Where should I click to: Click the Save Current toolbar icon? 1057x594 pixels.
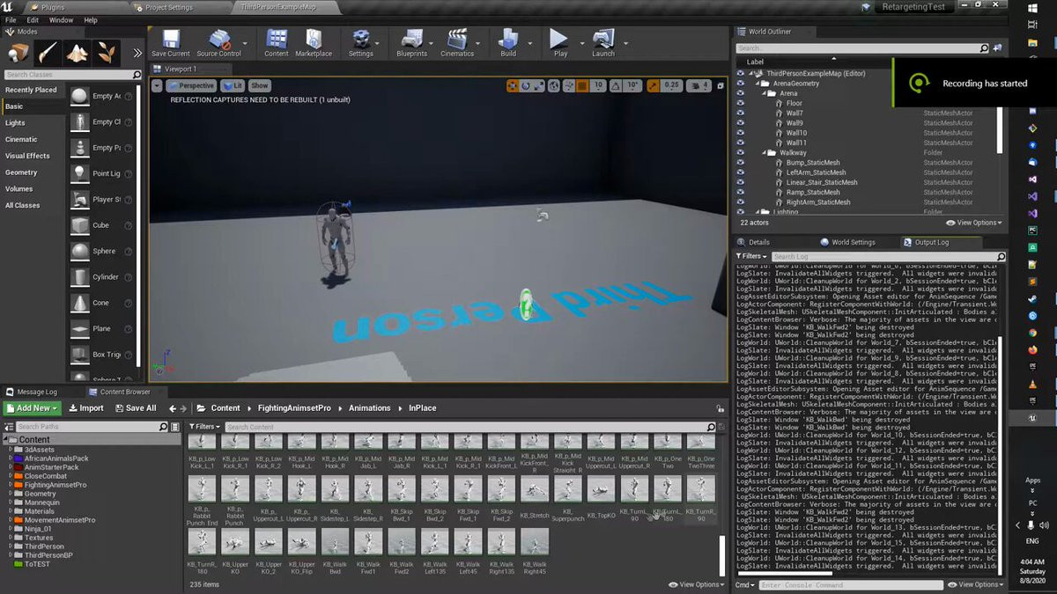tap(170, 41)
